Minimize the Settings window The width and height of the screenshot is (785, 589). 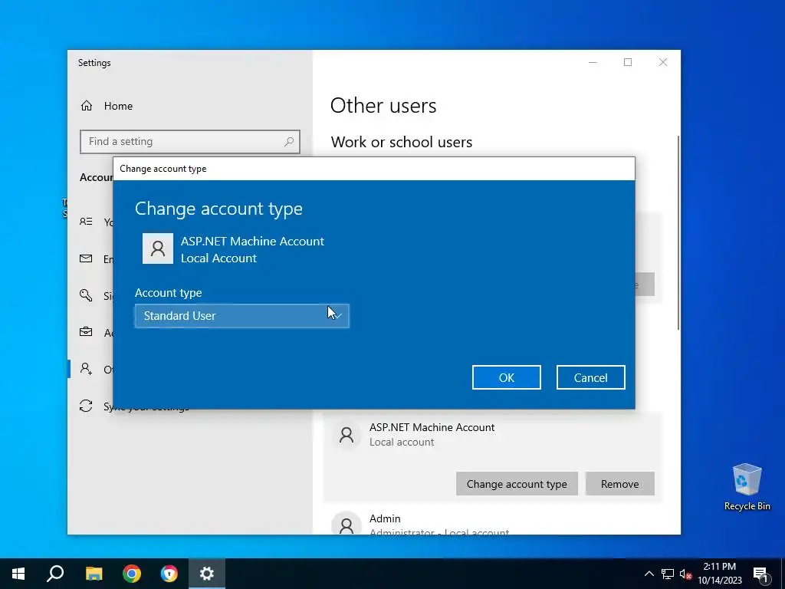click(x=593, y=62)
